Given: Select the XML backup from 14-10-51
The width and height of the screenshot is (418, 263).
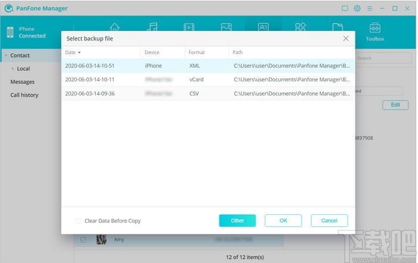Looking at the screenshot, I should (208, 66).
